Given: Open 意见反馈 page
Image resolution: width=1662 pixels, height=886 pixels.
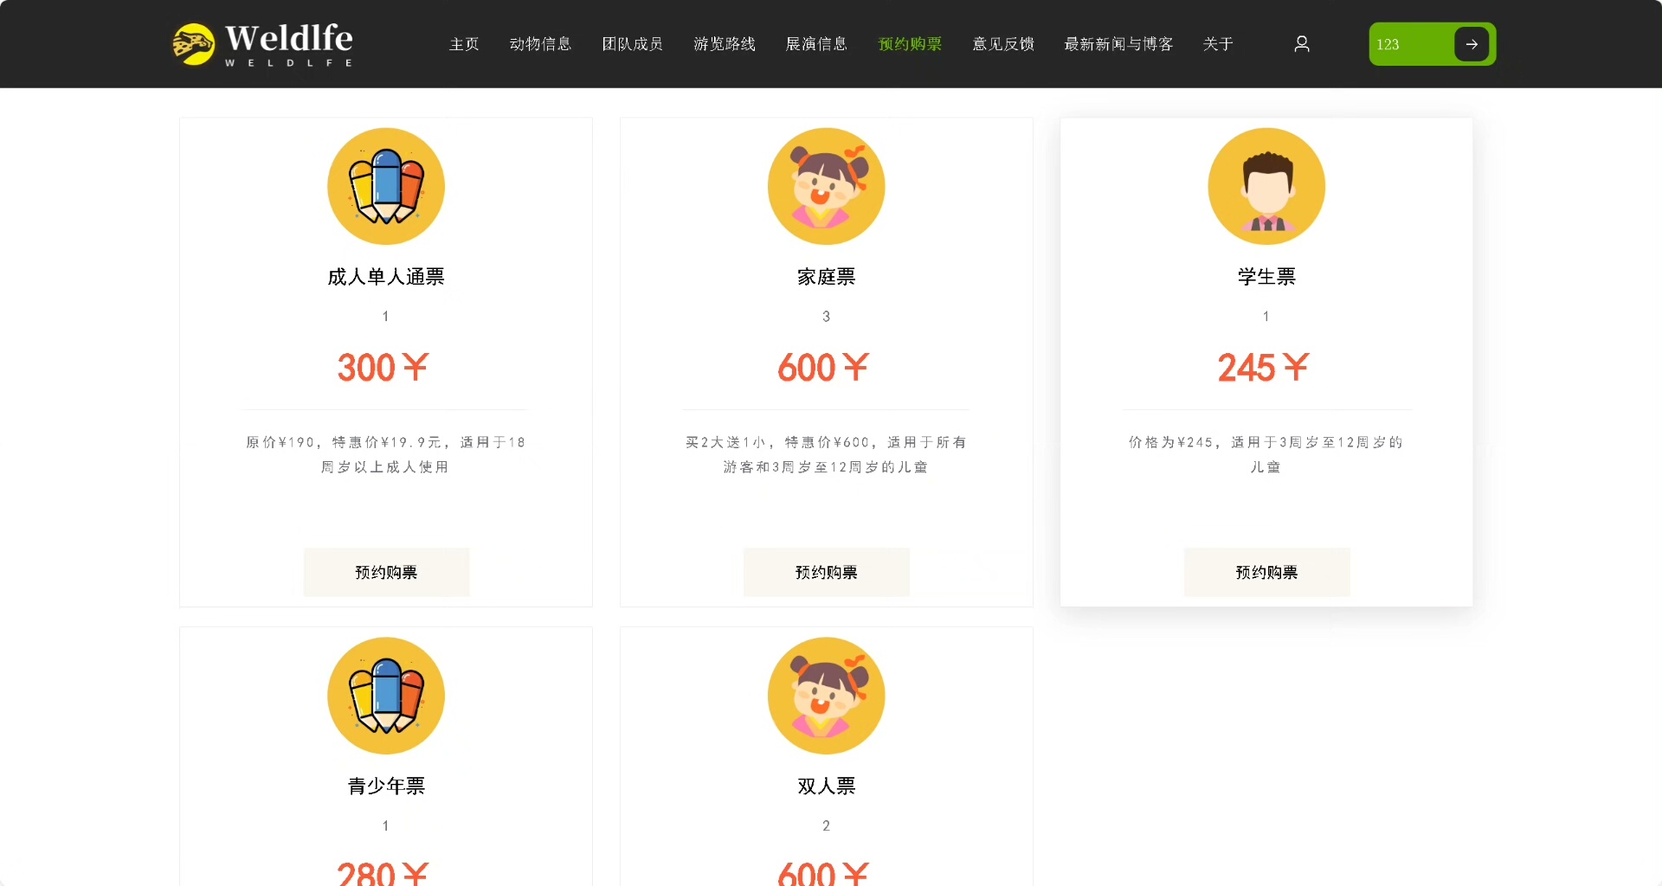Looking at the screenshot, I should (1003, 44).
